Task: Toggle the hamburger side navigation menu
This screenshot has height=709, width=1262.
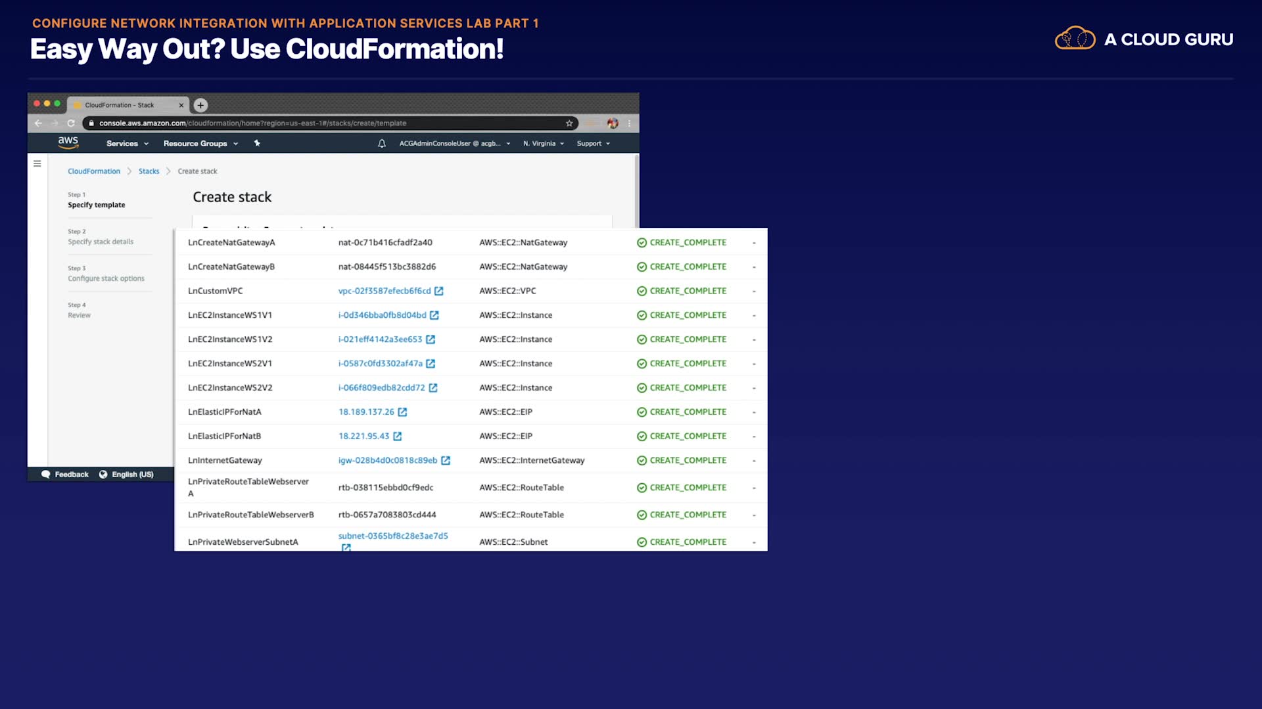Action: pos(37,163)
